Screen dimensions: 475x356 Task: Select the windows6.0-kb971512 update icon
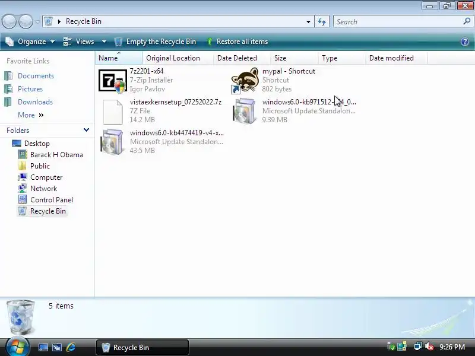[245, 111]
